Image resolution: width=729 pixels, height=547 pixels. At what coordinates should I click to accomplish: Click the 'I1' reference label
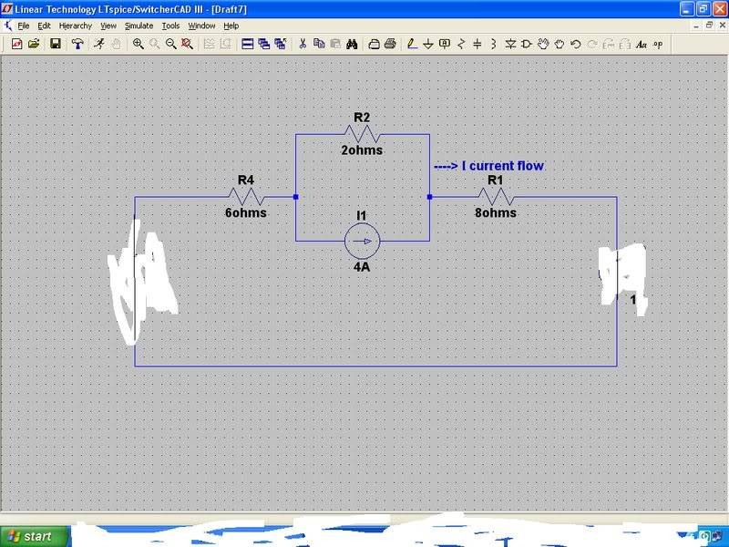361,216
